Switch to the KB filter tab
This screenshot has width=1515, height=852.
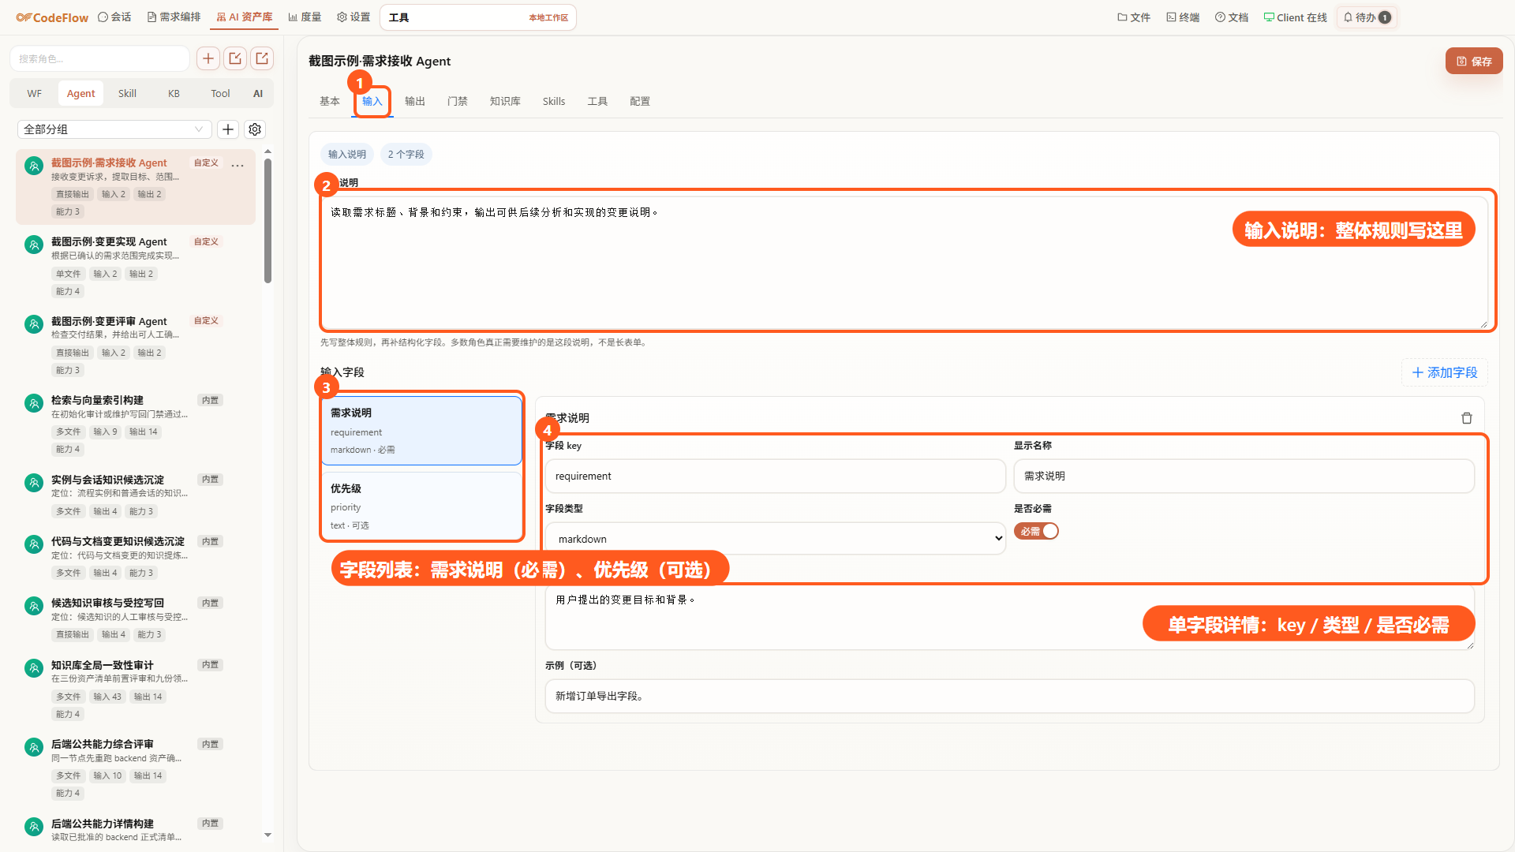[x=174, y=93]
